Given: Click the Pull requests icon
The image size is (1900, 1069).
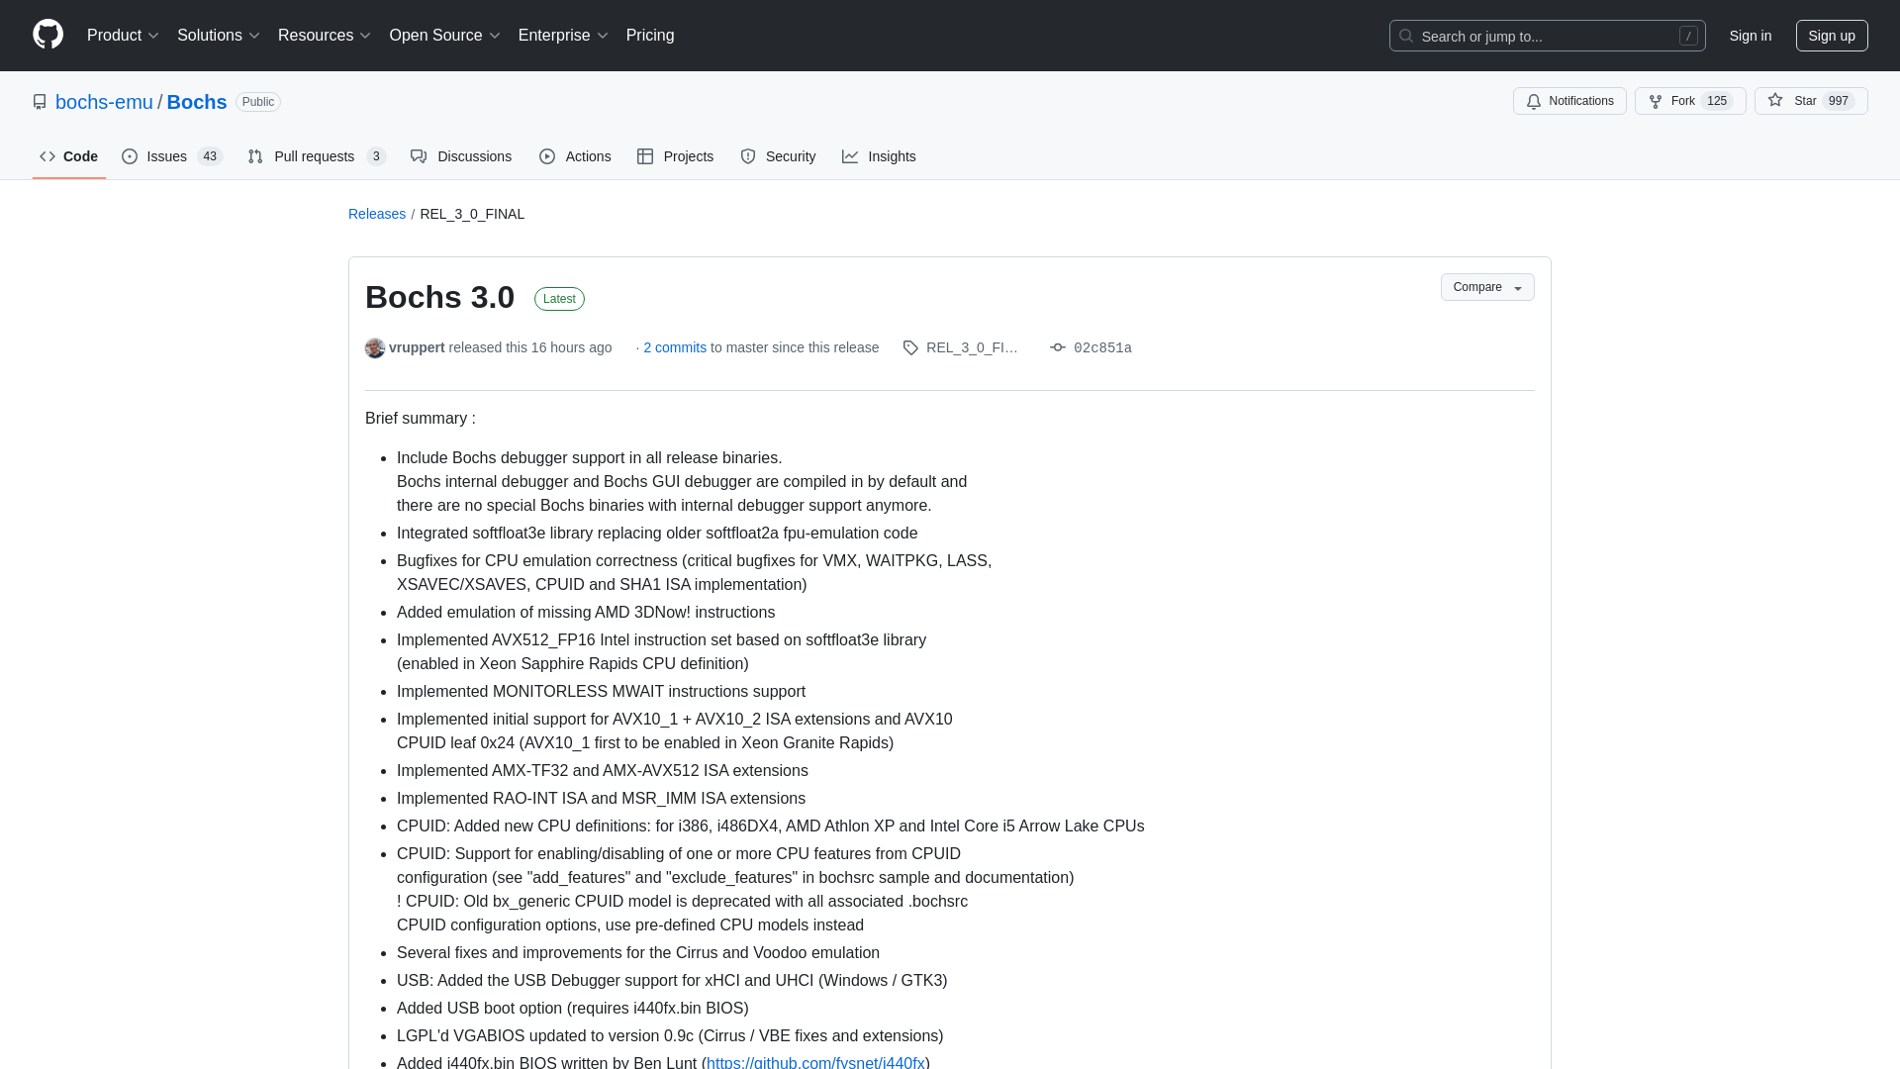Looking at the screenshot, I should click(255, 156).
